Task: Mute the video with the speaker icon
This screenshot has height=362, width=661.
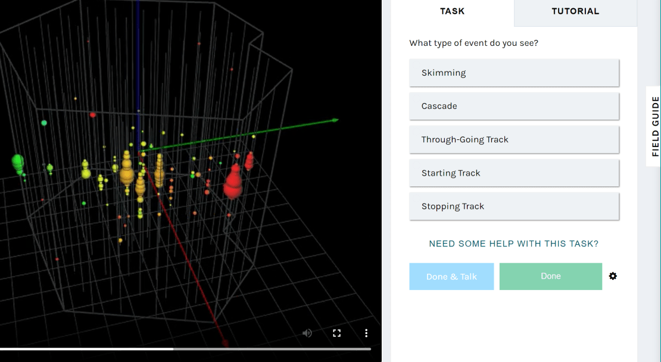Action: tap(307, 333)
